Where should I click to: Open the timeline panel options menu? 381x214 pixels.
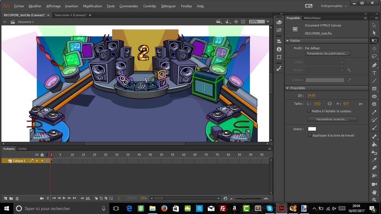(x=270, y=148)
